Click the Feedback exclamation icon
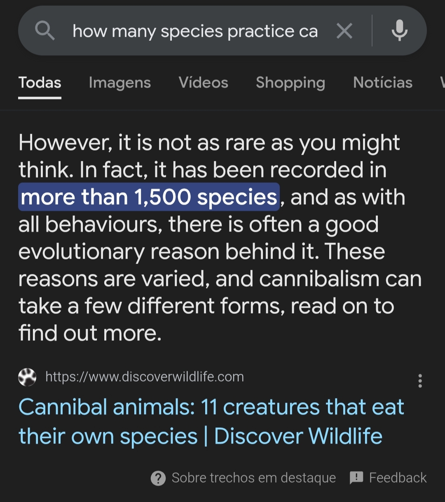 click(x=356, y=478)
